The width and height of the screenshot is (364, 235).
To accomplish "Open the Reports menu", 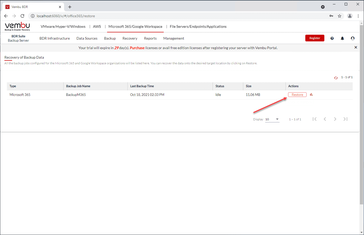I will (150, 38).
